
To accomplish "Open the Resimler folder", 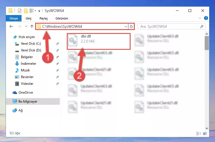I will click(x=24, y=77).
